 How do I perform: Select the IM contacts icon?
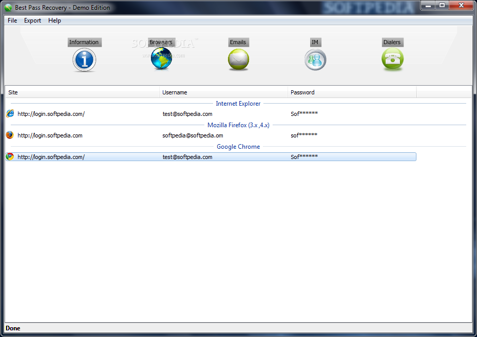[x=315, y=60]
